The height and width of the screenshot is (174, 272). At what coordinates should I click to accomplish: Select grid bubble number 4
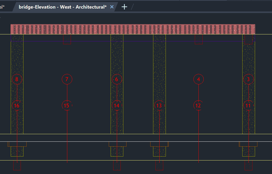pyautogui.click(x=198, y=79)
